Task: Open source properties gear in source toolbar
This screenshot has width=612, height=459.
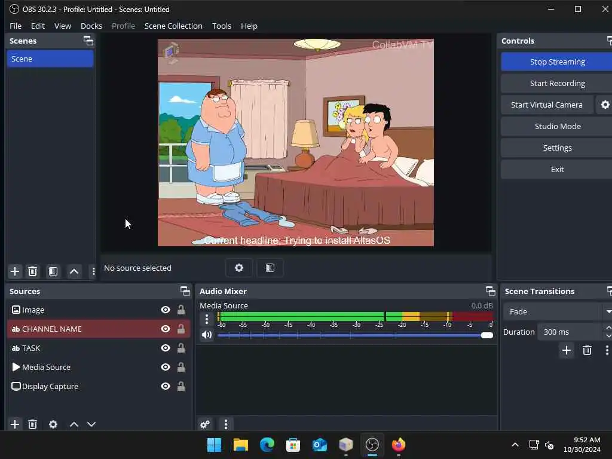Action: coord(239,268)
